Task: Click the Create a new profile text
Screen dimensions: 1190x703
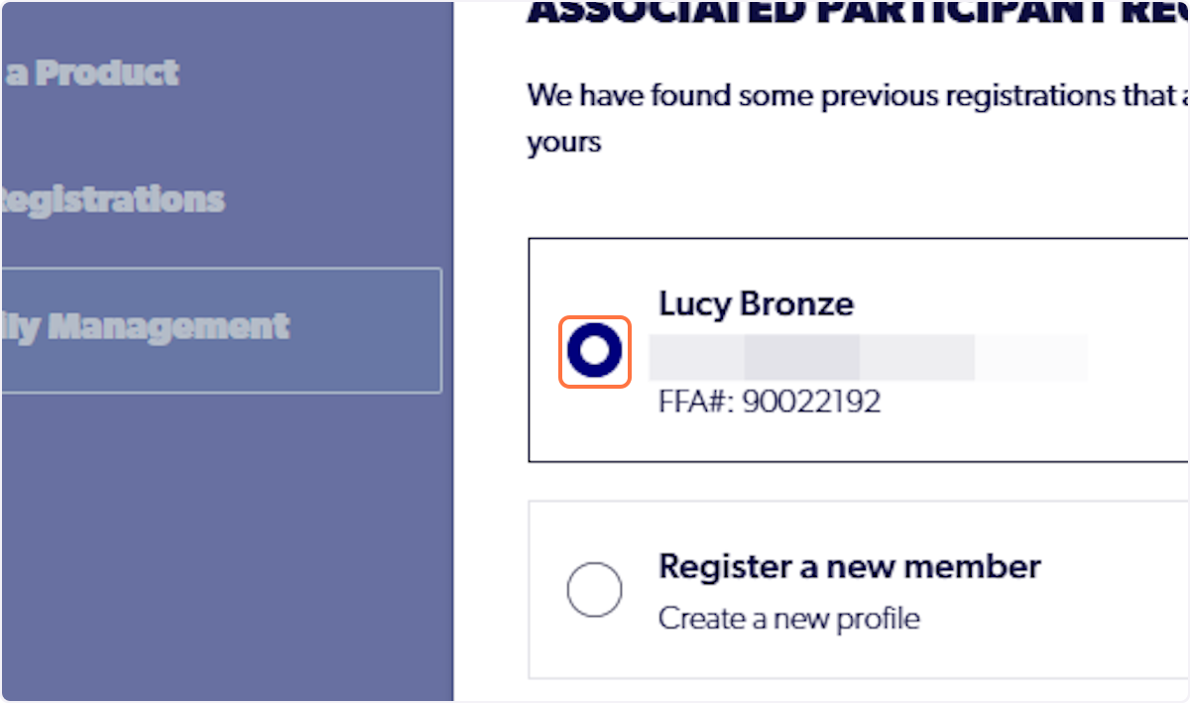Action: pos(788,618)
